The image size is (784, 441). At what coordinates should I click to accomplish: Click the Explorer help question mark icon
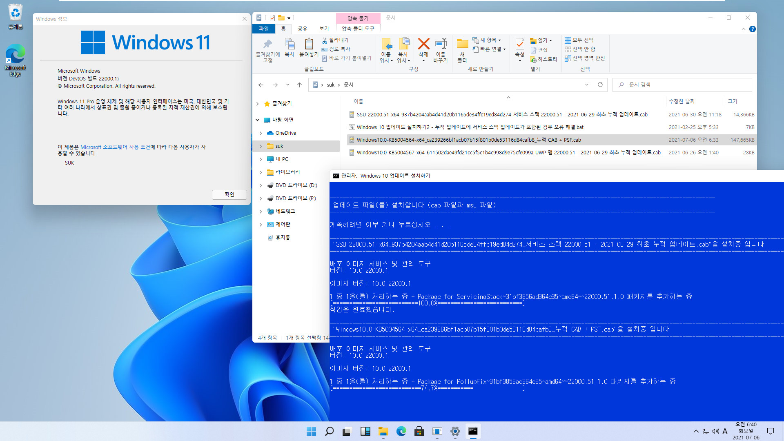click(753, 29)
